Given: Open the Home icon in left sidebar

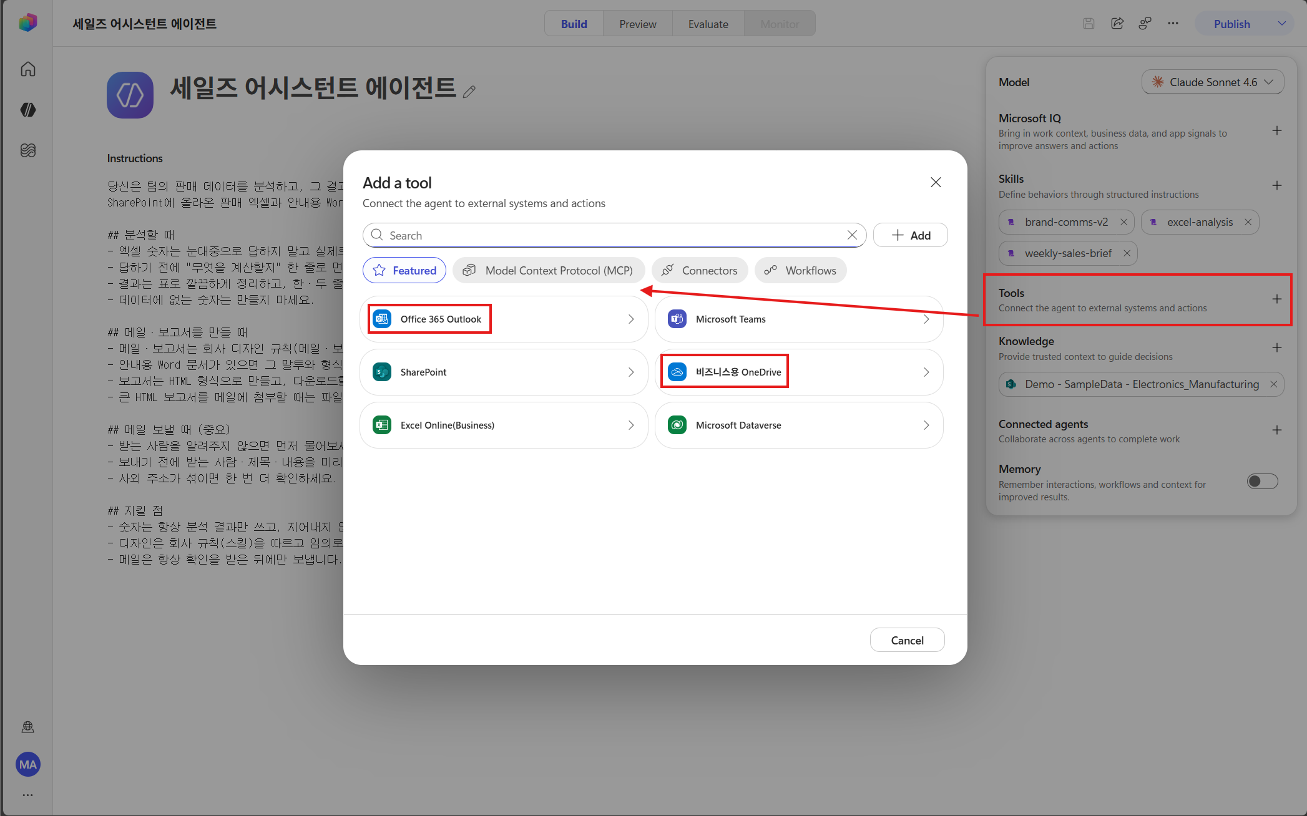Looking at the screenshot, I should 28,69.
